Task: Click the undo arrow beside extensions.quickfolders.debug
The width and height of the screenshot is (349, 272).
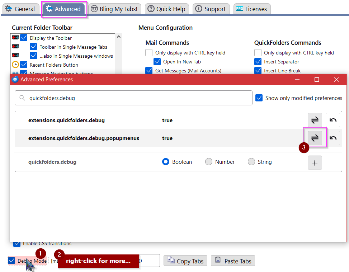Action: [x=333, y=120]
